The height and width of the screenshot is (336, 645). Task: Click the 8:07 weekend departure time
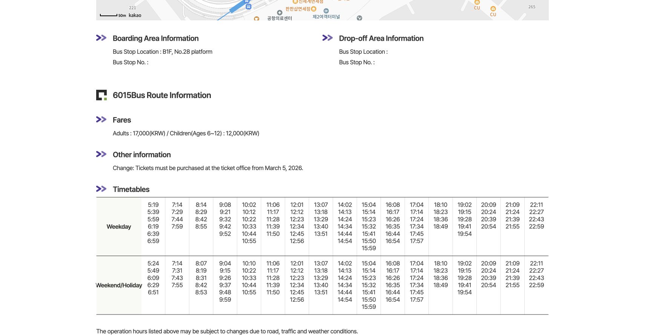coord(201,263)
